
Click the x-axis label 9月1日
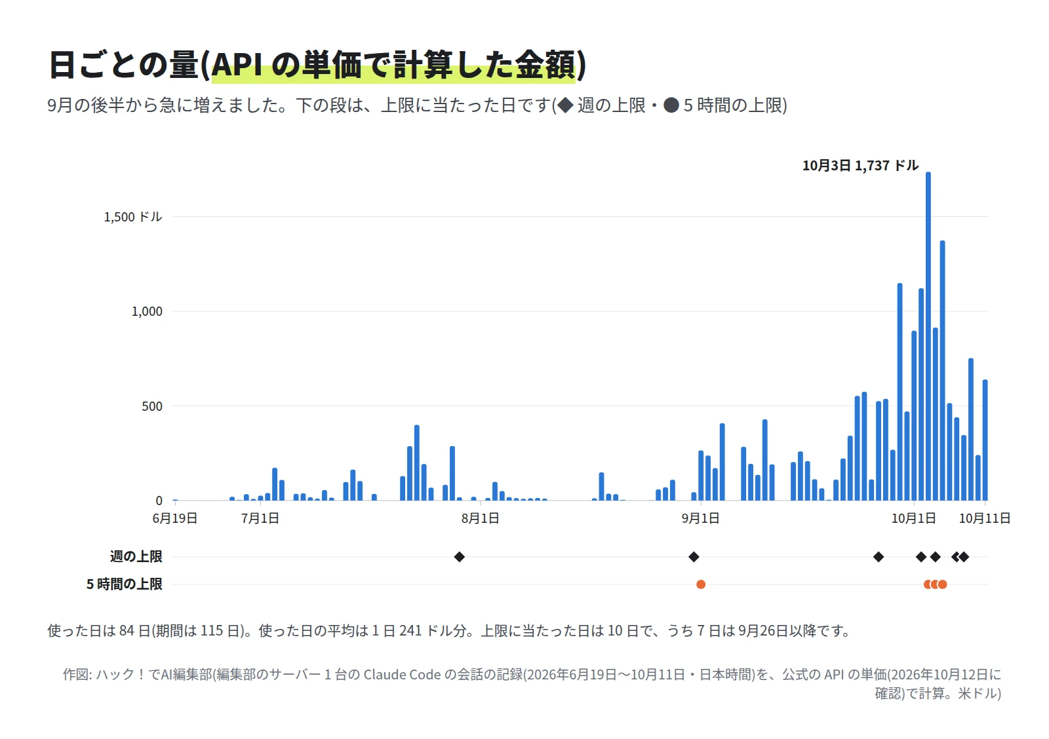point(701,518)
